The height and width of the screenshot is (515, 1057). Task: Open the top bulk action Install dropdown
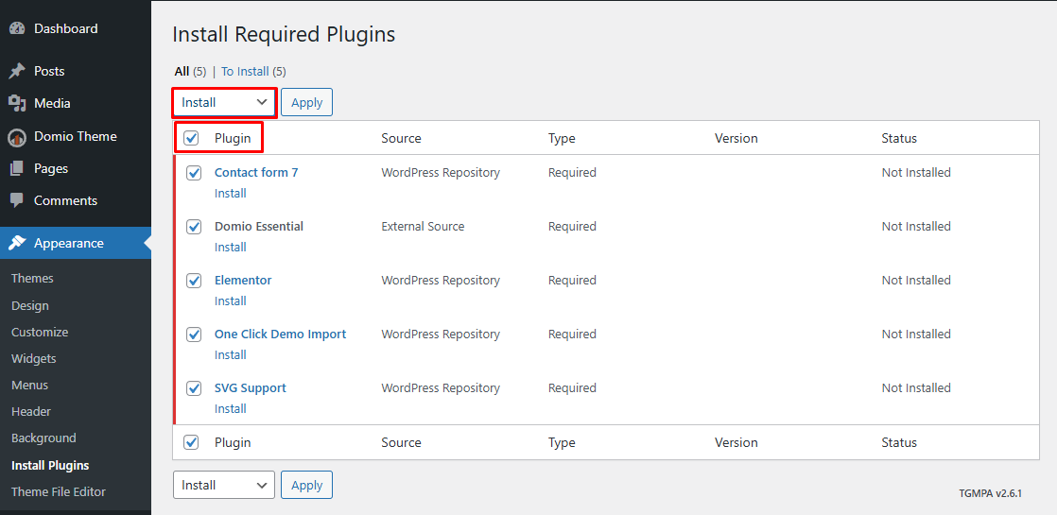point(224,102)
